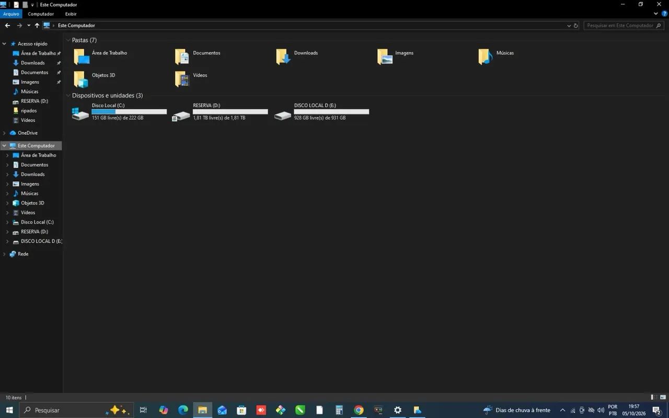Go up one level with the up arrow
The image size is (669, 418).
[x=37, y=25]
